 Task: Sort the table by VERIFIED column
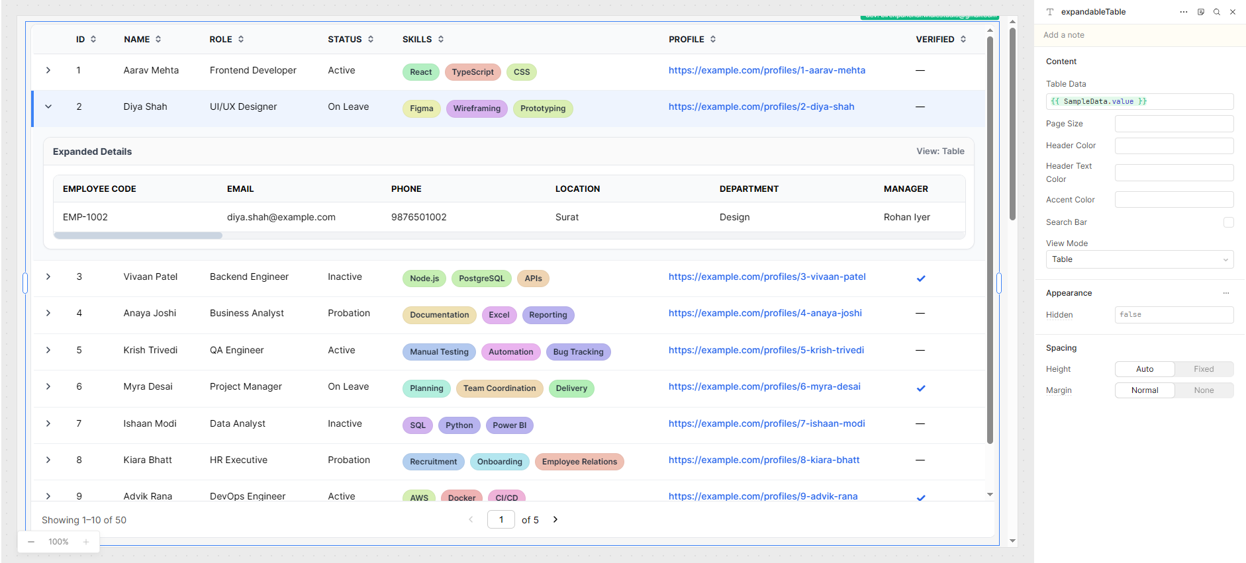click(x=963, y=39)
